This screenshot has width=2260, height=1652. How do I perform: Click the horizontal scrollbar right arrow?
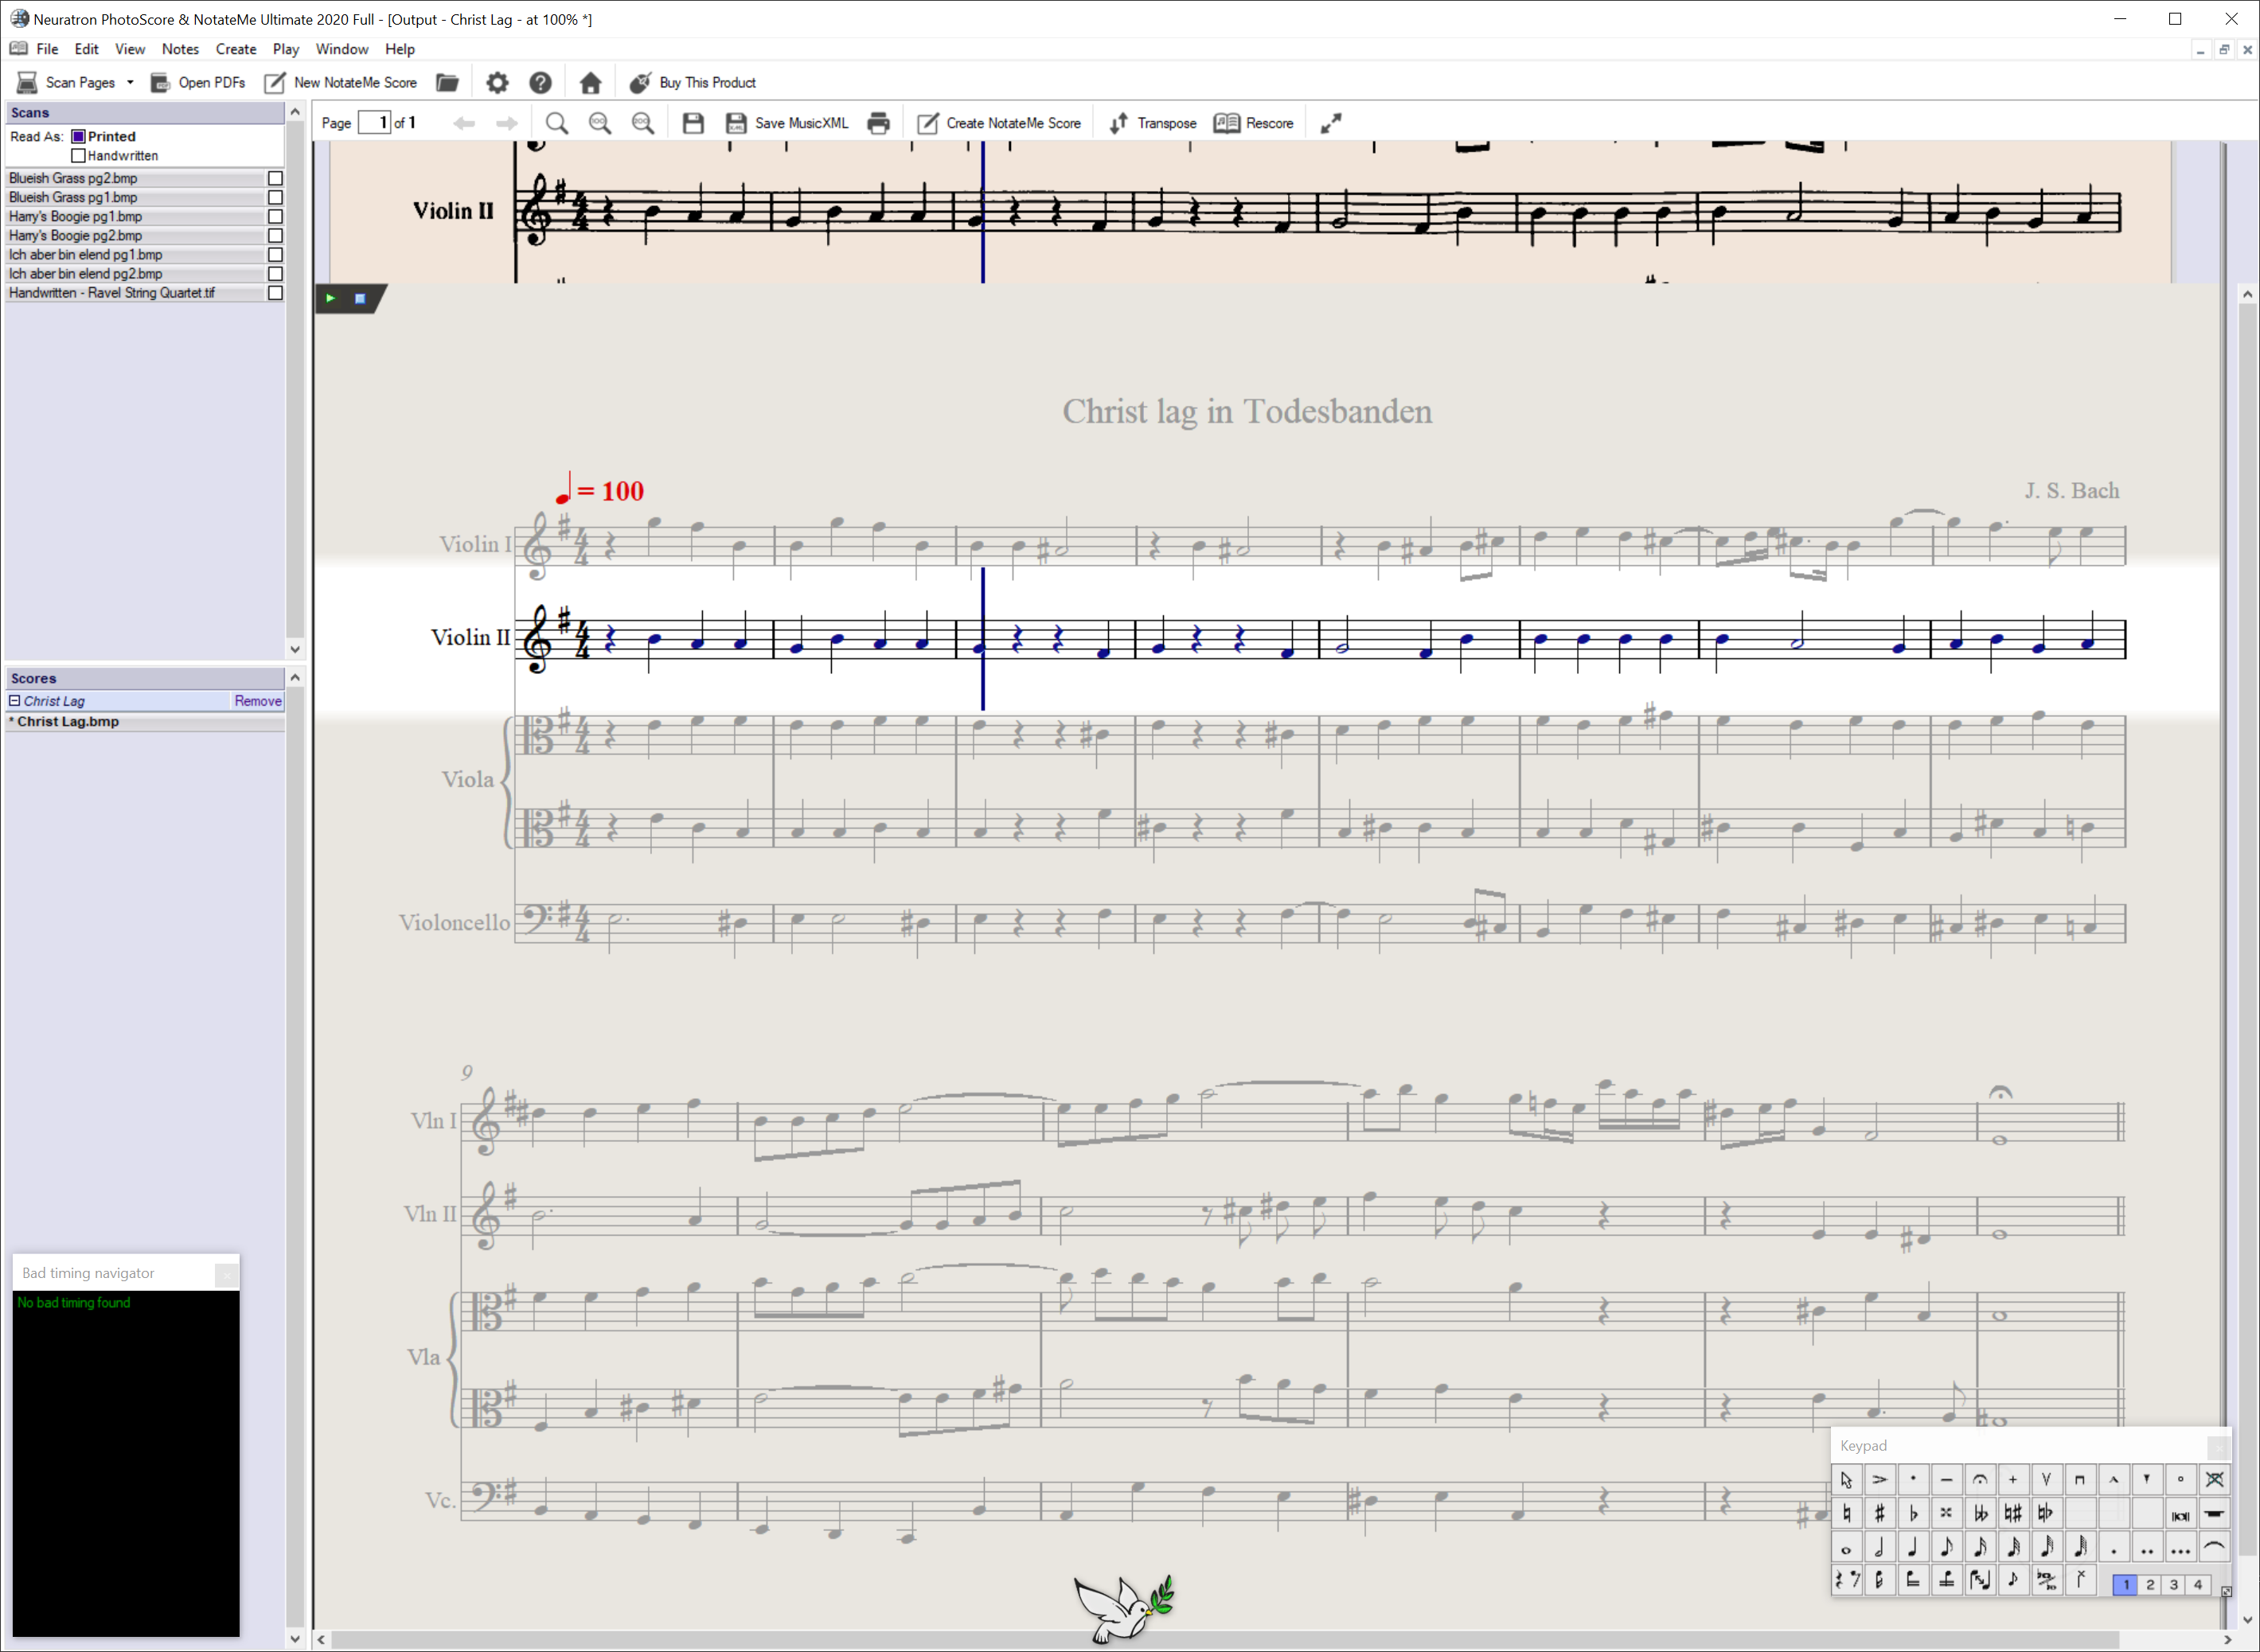pos(2227,1639)
